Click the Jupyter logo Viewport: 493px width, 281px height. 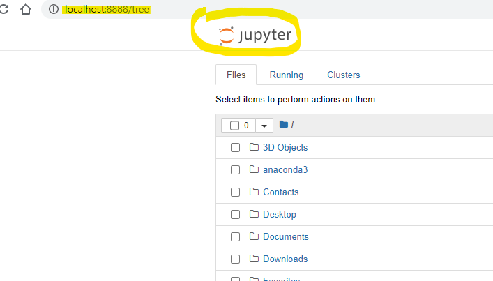click(x=255, y=35)
